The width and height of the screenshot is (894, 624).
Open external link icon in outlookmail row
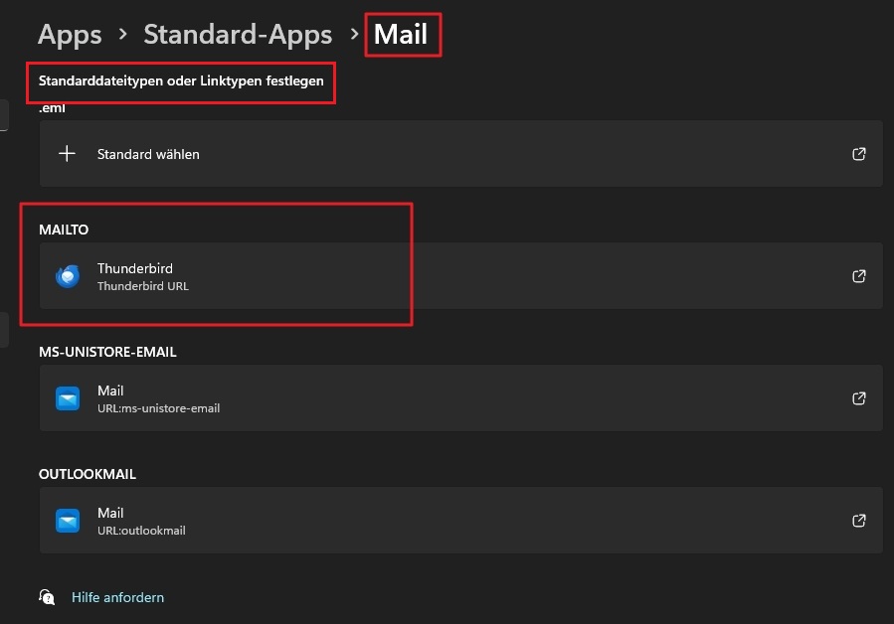point(858,521)
